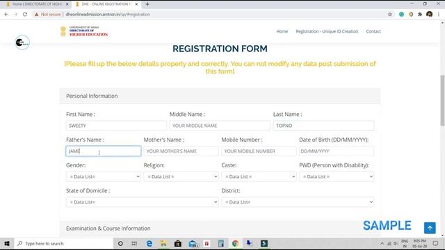
Task: Launch Microsoft Edge from taskbar
Action: click(149, 244)
